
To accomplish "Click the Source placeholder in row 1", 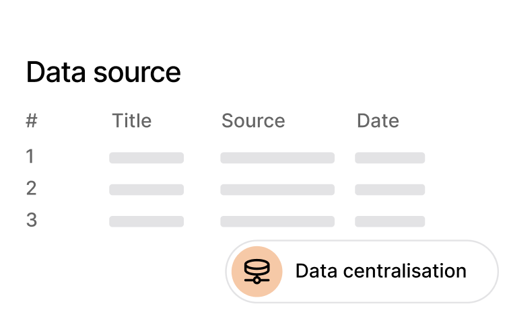I will click(277, 158).
